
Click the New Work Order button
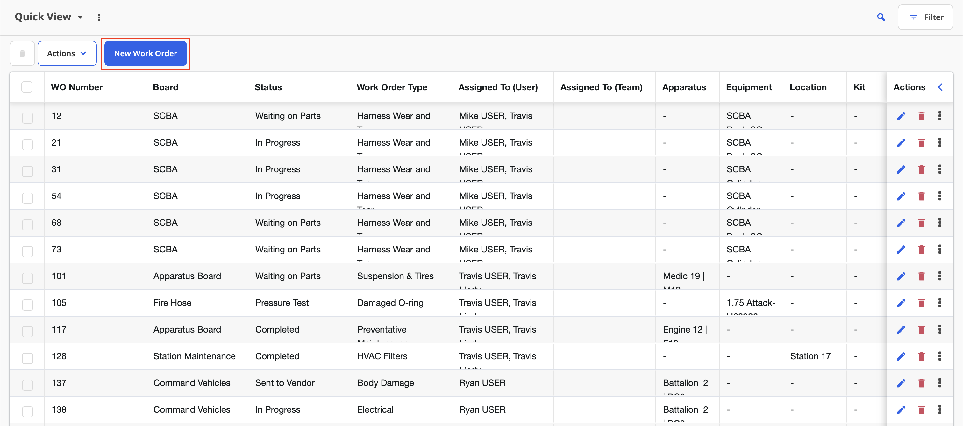click(146, 53)
